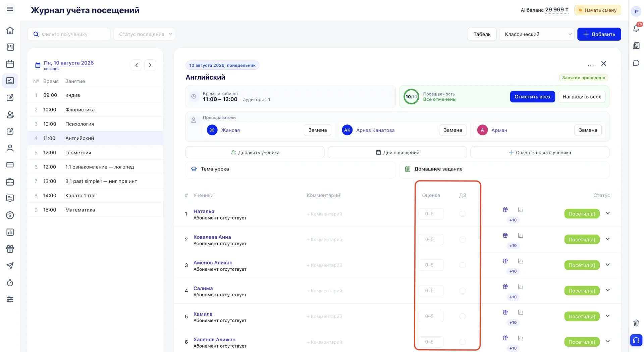
Task: Open the single user sidebar icon
Action: (10, 148)
